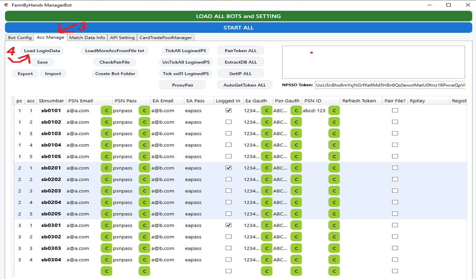The height and width of the screenshot is (279, 476).
Task: Click TickAll LoginedPS button
Action: 185,51
